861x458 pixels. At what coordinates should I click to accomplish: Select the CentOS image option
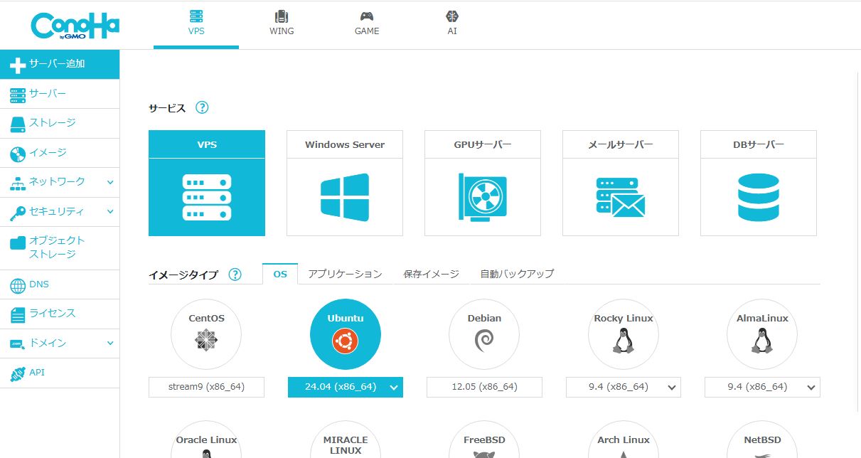tap(206, 334)
